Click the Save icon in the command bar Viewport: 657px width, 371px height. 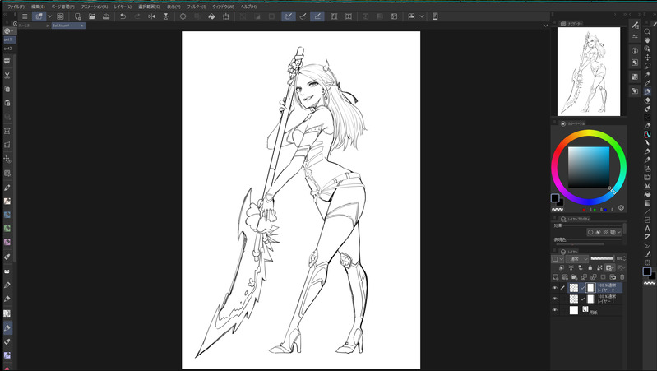point(106,16)
